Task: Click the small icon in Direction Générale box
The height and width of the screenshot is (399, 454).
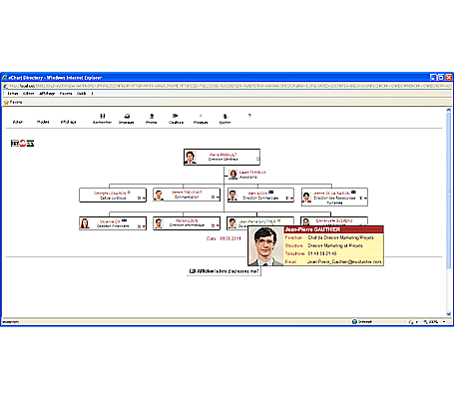Action: tap(257, 159)
